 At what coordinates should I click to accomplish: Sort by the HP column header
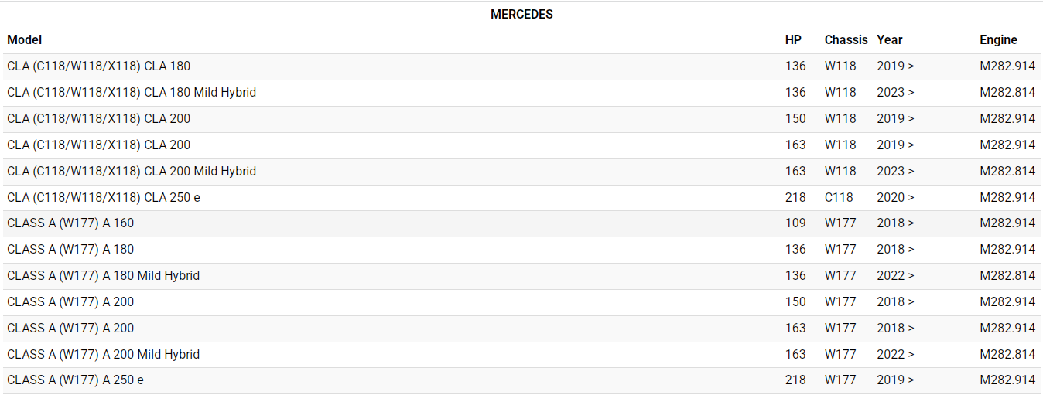[x=793, y=39]
